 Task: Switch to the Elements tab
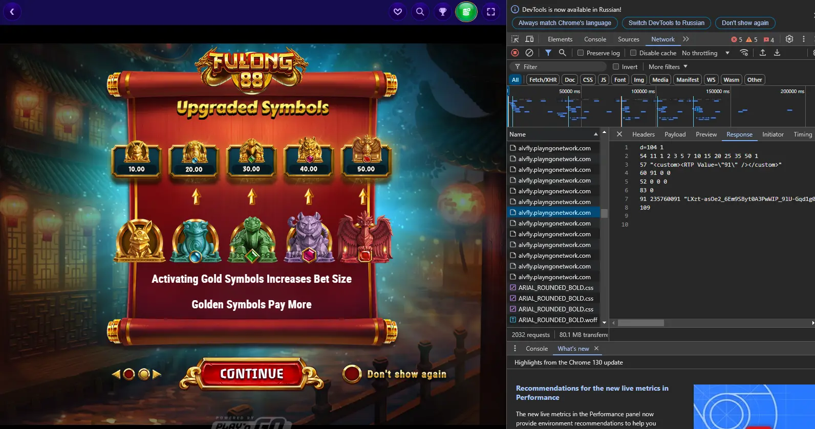coord(560,39)
